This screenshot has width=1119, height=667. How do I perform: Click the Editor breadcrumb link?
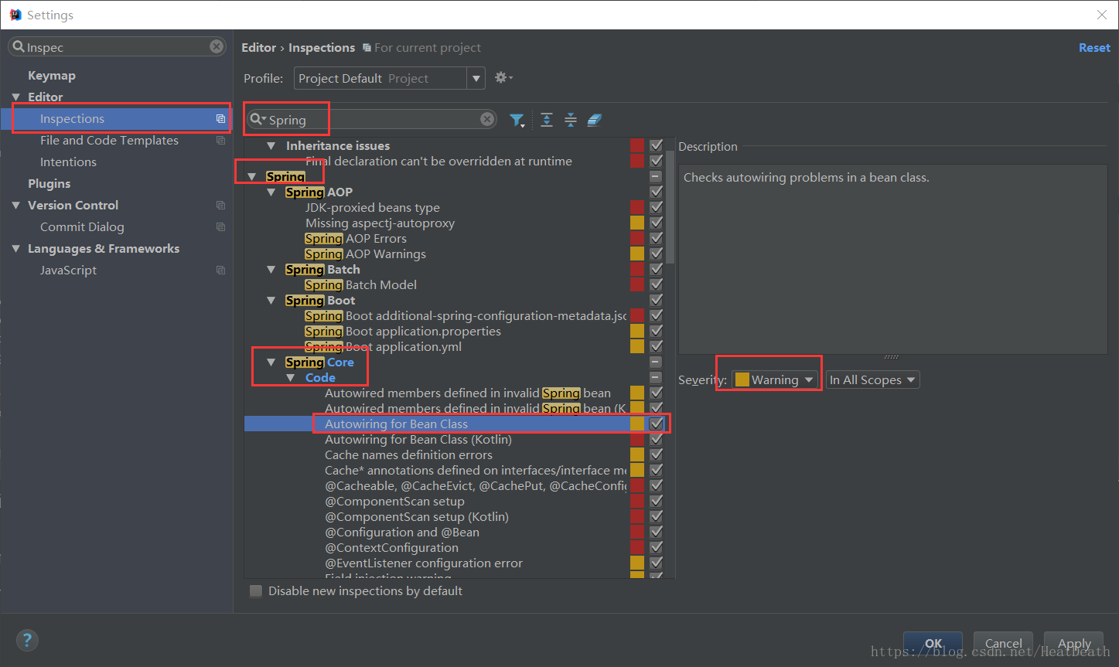coord(258,47)
